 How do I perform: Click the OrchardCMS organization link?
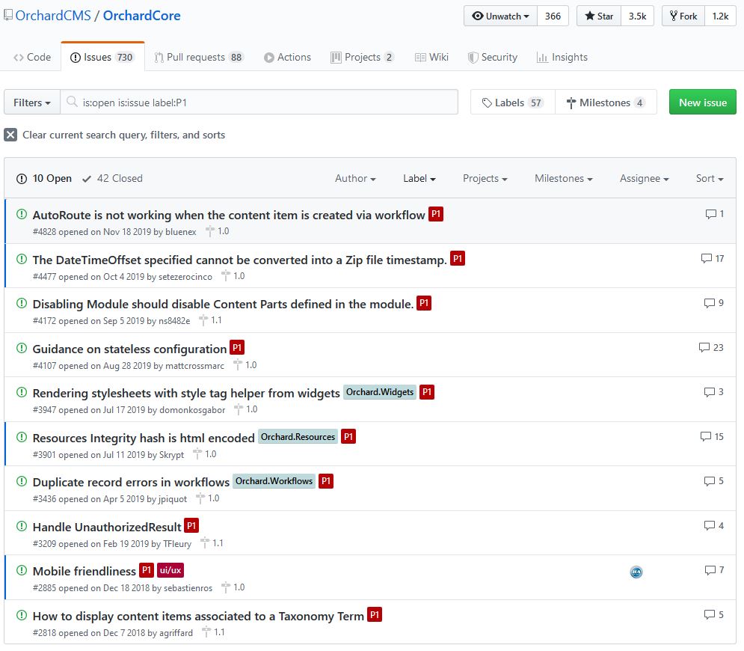pyautogui.click(x=53, y=16)
